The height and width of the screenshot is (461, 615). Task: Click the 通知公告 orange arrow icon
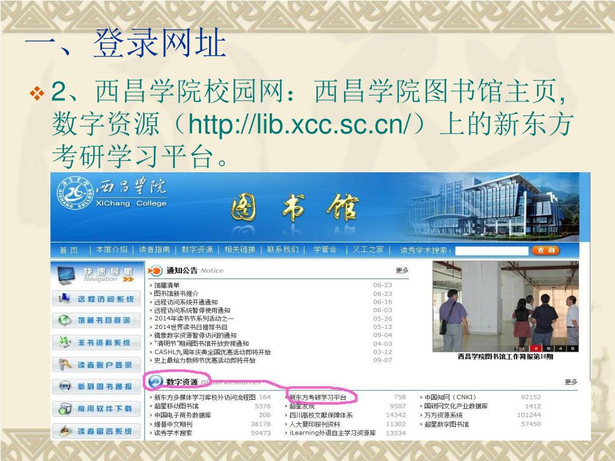click(155, 271)
